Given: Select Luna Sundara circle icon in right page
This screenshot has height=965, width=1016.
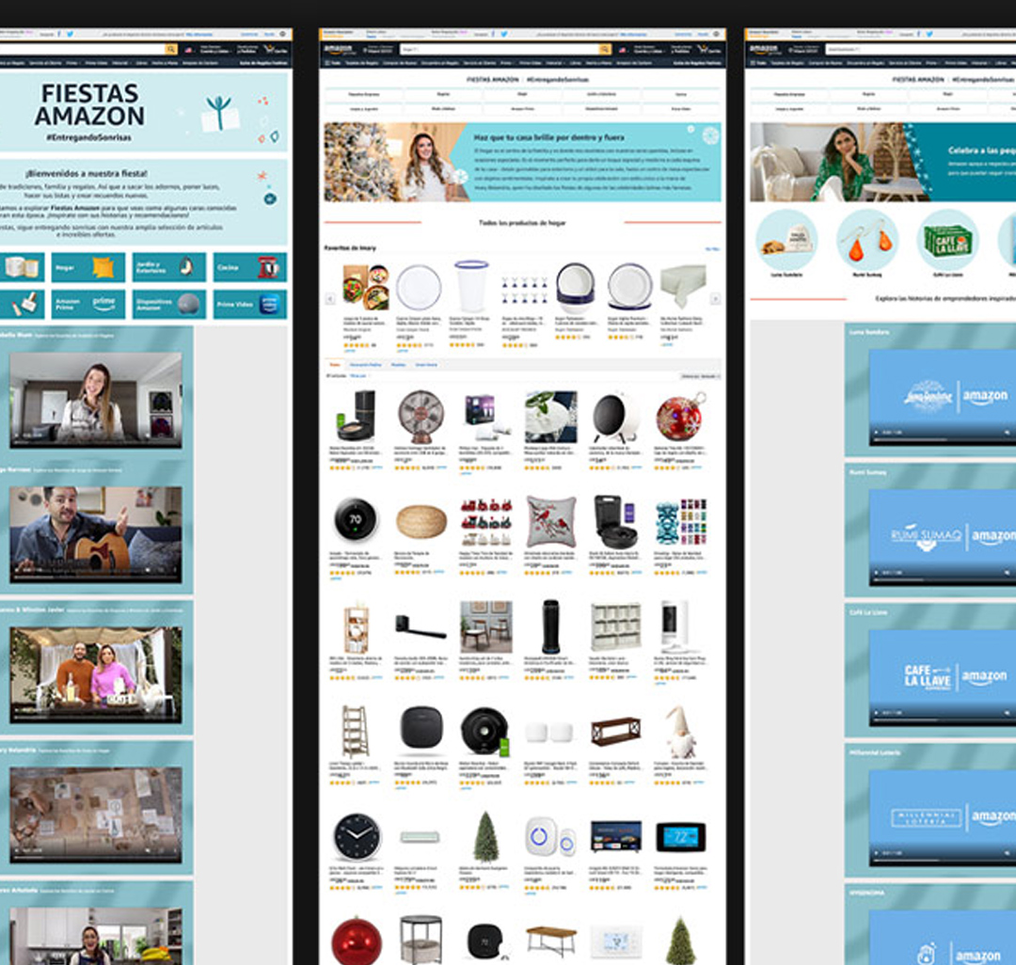Looking at the screenshot, I should pyautogui.click(x=786, y=240).
